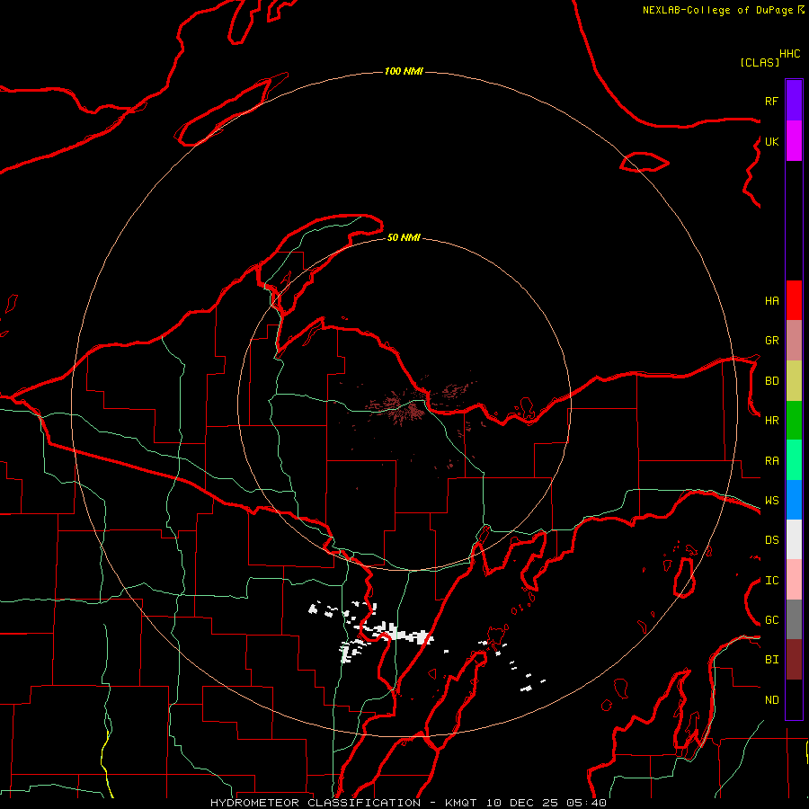Click the large white dry snow echo band
The width and height of the screenshot is (809, 809).
397,634
